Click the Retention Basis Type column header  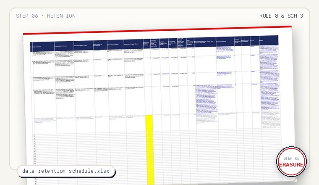(83, 46)
